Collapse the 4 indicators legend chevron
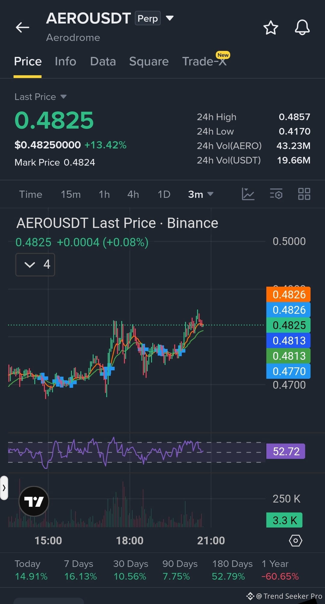325x604 pixels. pyautogui.click(x=35, y=265)
